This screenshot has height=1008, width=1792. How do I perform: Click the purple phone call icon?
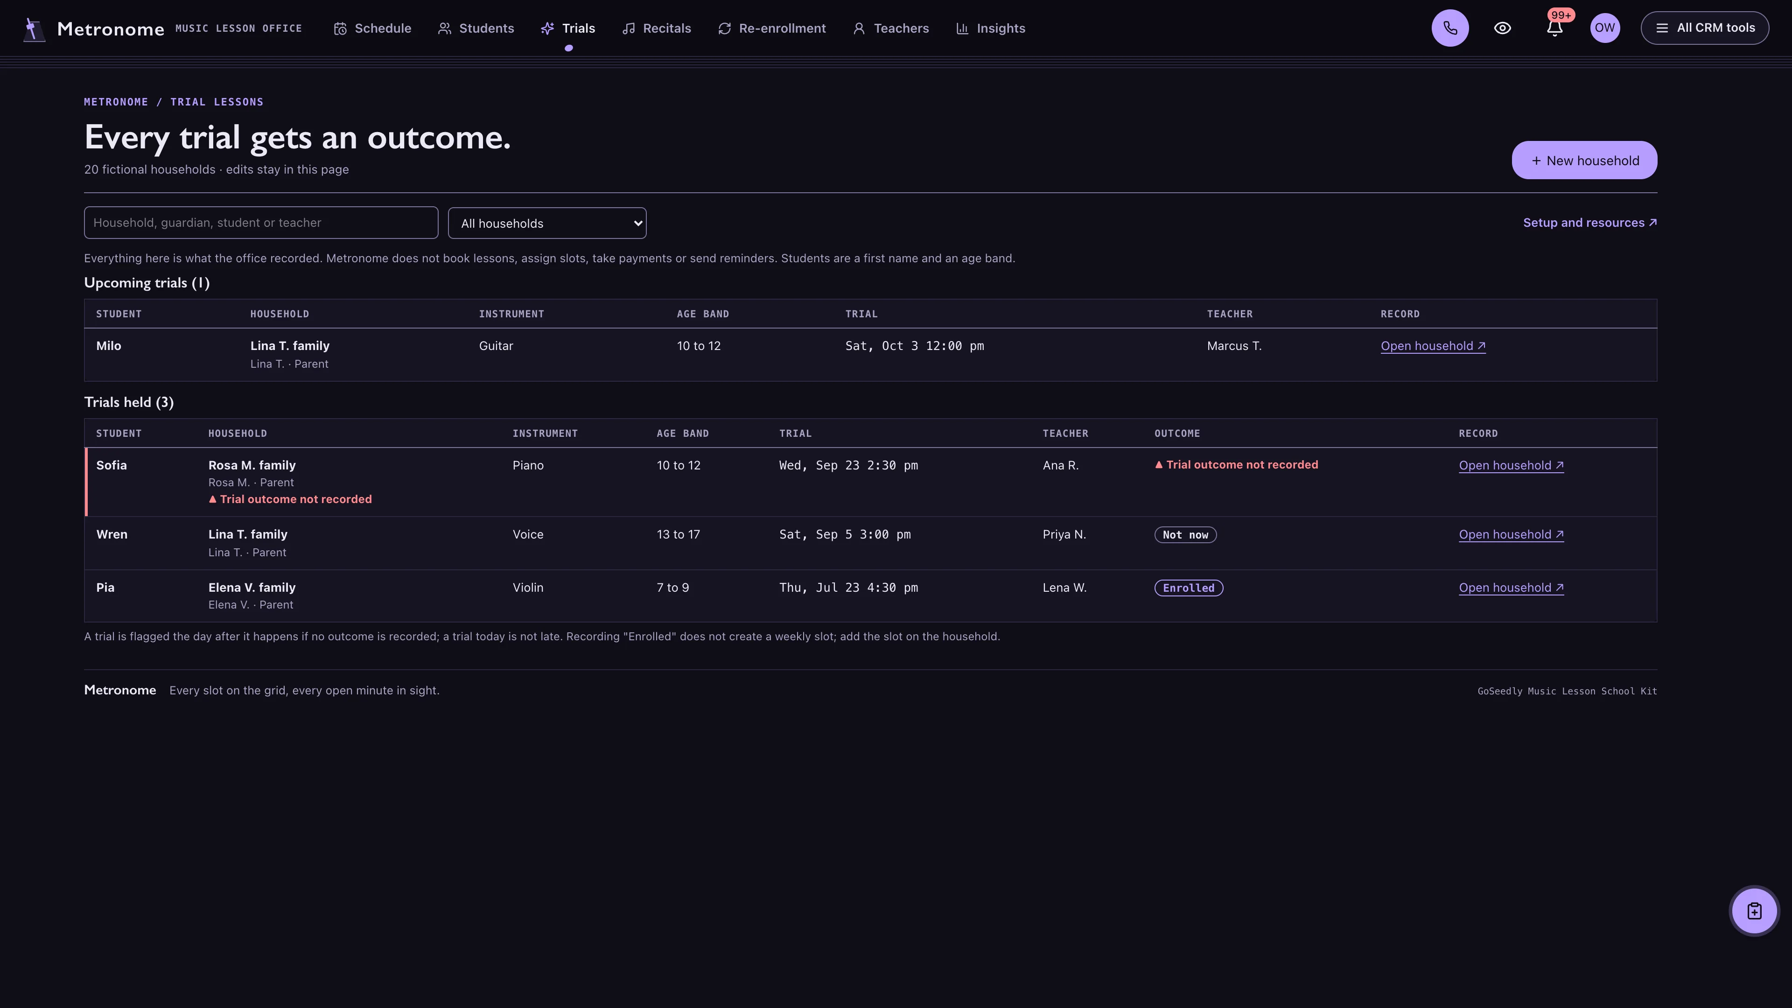[x=1450, y=28]
